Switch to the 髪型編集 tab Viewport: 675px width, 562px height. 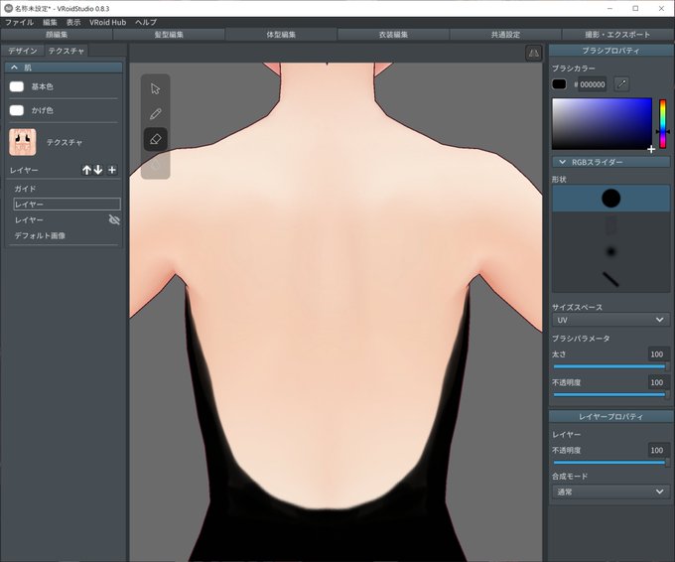pos(169,35)
